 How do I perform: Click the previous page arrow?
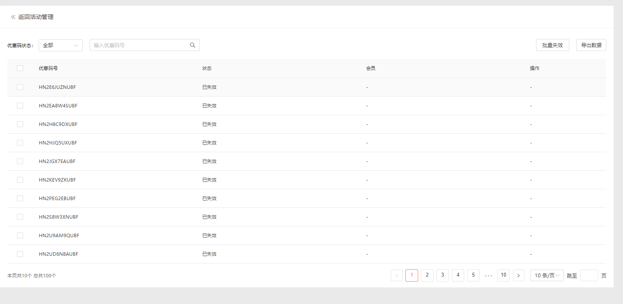point(397,275)
